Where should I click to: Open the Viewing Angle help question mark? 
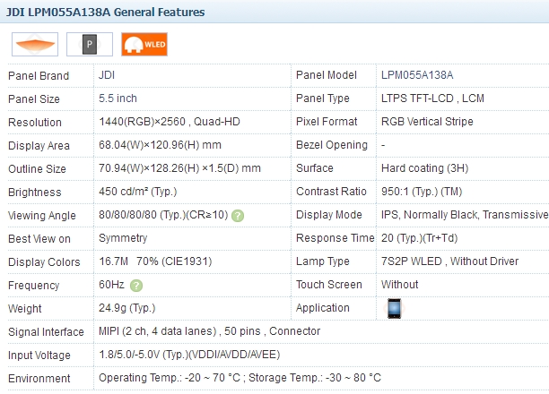238,216
